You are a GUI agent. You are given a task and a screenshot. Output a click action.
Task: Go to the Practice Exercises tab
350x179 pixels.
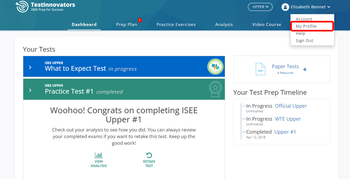pyautogui.click(x=176, y=25)
